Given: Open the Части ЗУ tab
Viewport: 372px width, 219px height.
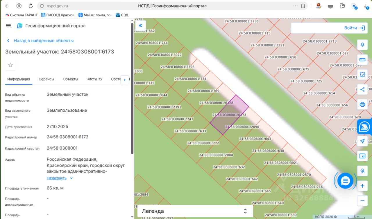Looking at the screenshot, I should pos(94,79).
